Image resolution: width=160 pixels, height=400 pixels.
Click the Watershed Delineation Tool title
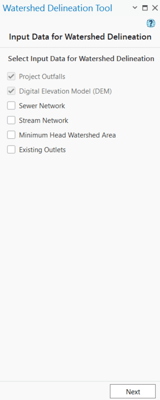[57, 8]
